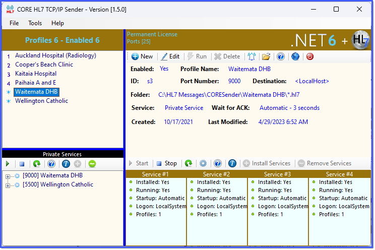Click the CORE HL7 app icon in title bar
Image resolution: width=375 pixels, height=250 pixels.
coord(10,10)
